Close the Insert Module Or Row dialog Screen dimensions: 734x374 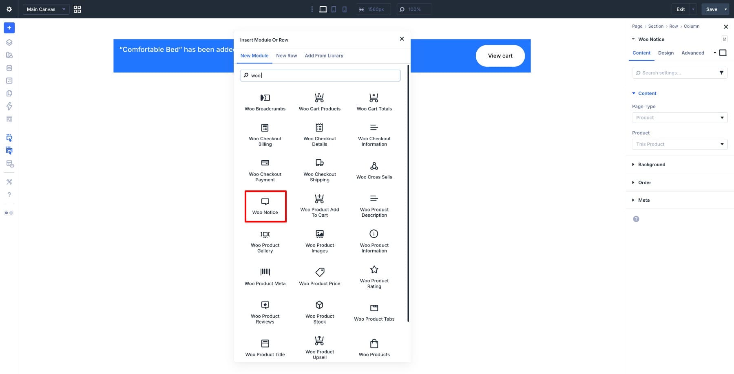pyautogui.click(x=402, y=39)
